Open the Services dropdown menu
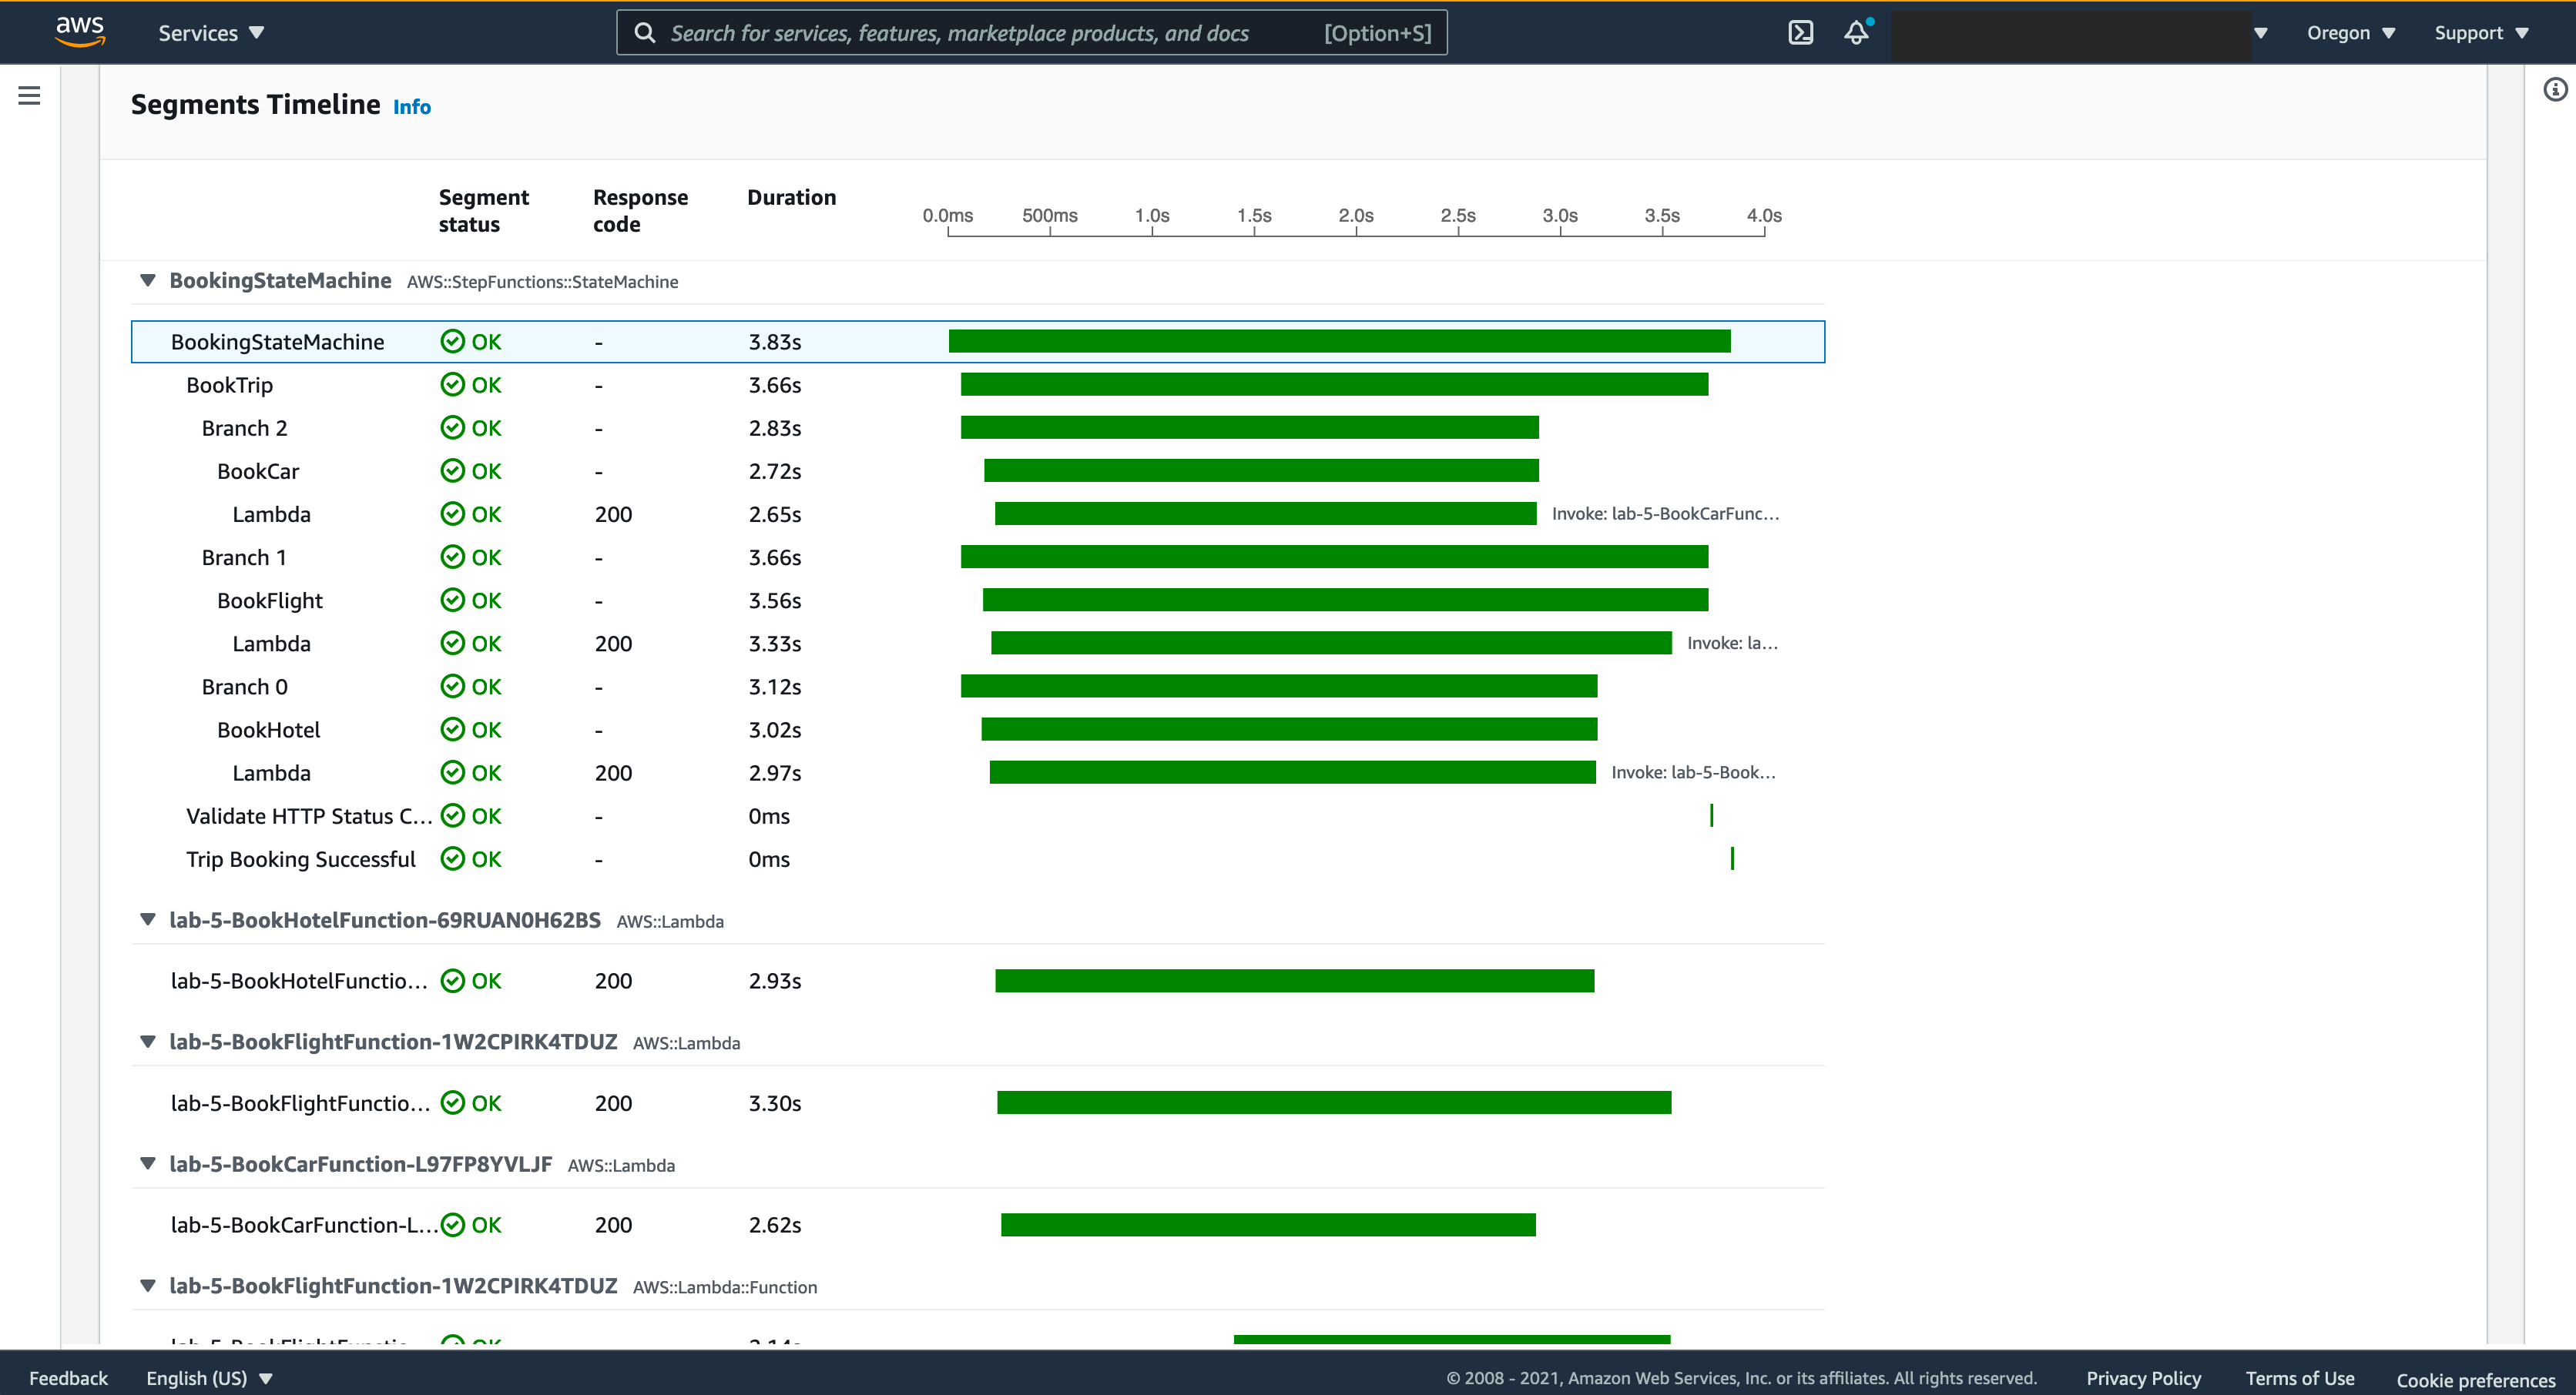2576x1395 pixels. click(211, 33)
